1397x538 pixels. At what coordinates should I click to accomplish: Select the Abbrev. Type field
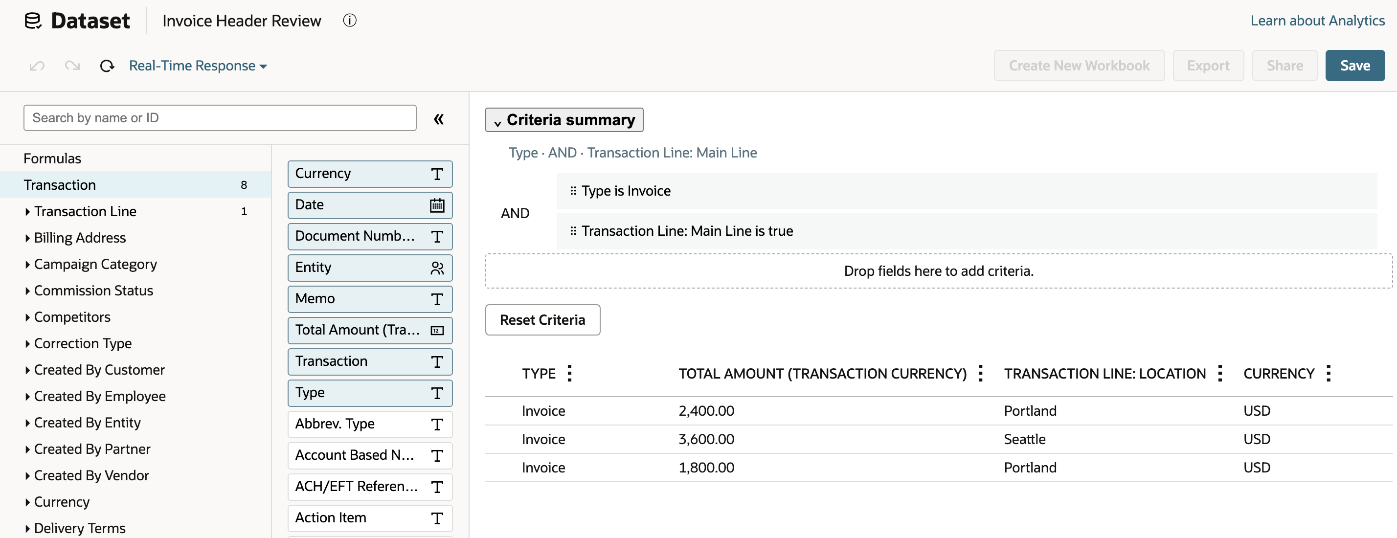coord(370,424)
